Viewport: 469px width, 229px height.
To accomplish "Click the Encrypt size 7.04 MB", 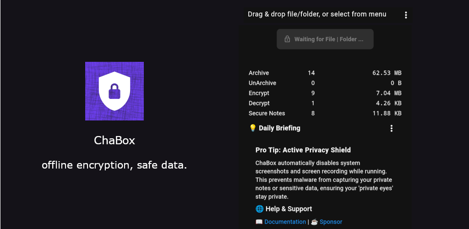I will point(388,93).
